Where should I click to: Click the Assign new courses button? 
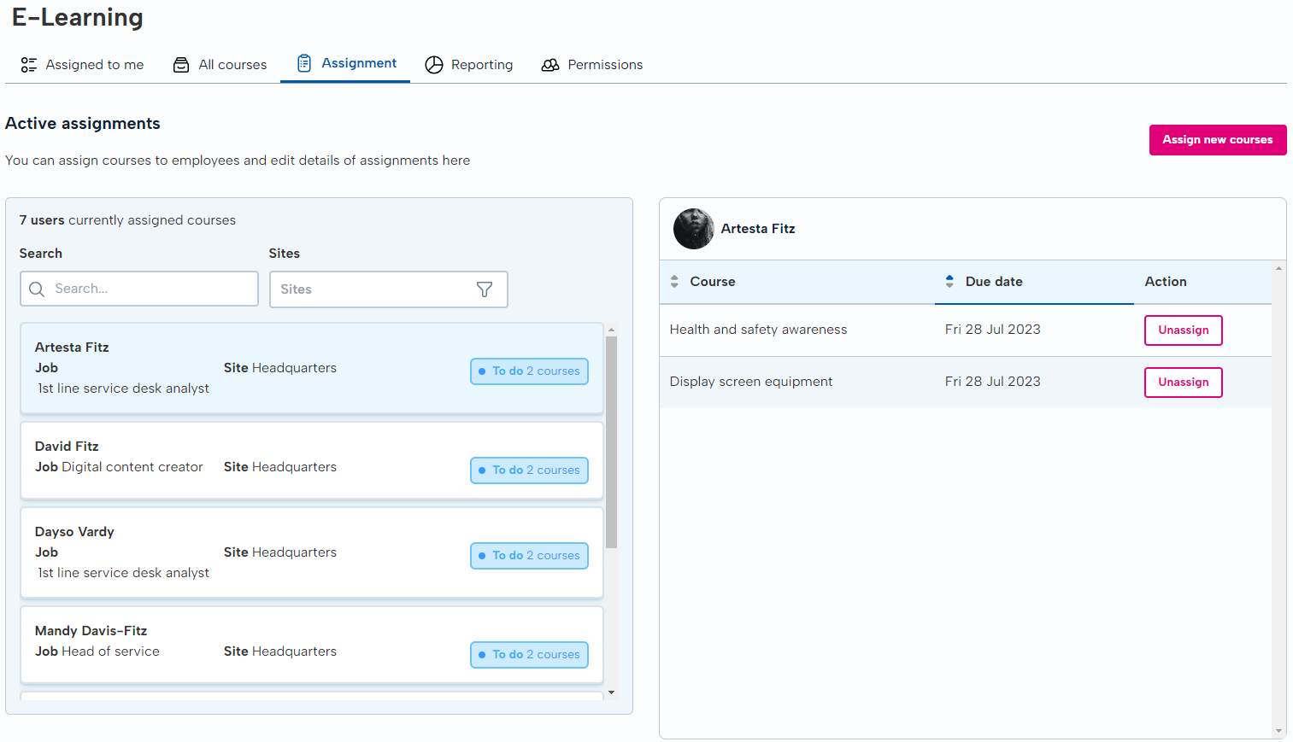pos(1217,139)
